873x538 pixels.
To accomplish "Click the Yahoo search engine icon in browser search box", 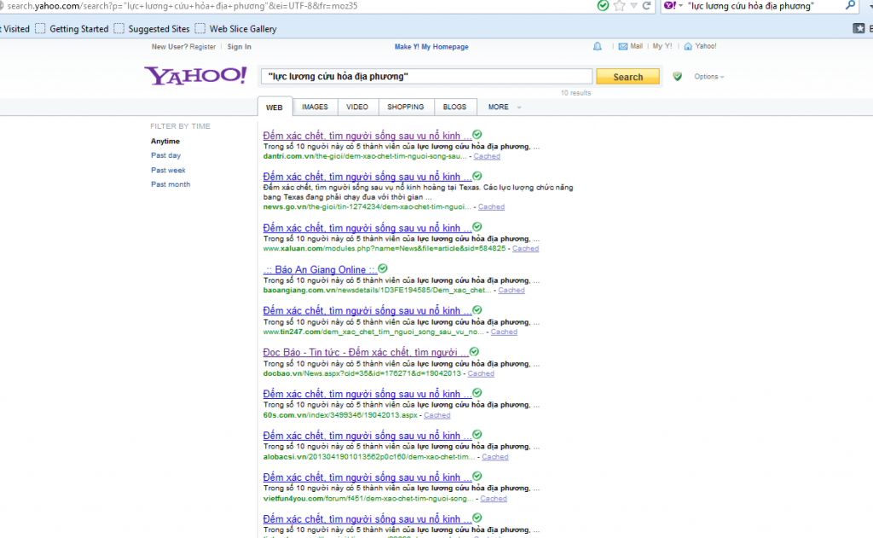I will click(x=670, y=6).
